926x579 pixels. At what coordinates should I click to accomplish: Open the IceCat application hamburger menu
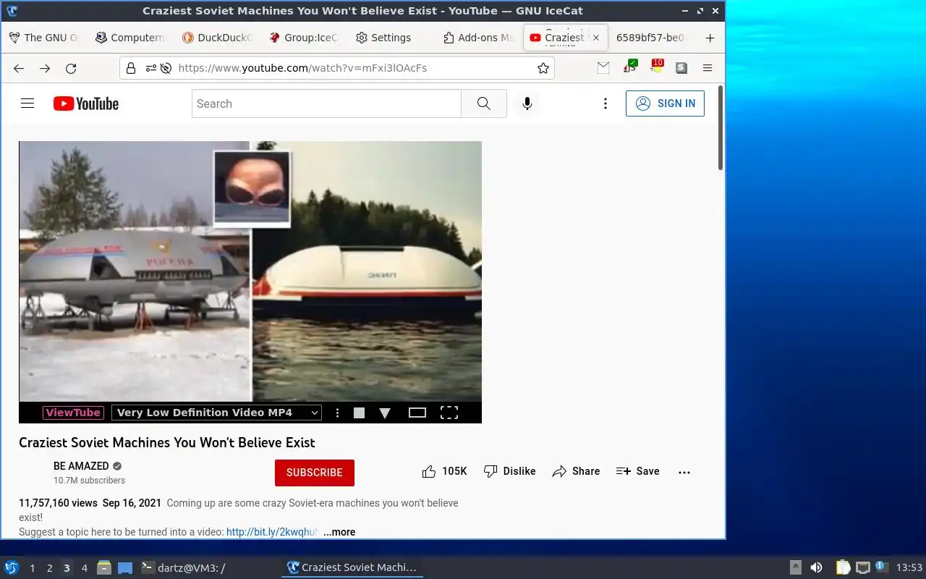(708, 68)
